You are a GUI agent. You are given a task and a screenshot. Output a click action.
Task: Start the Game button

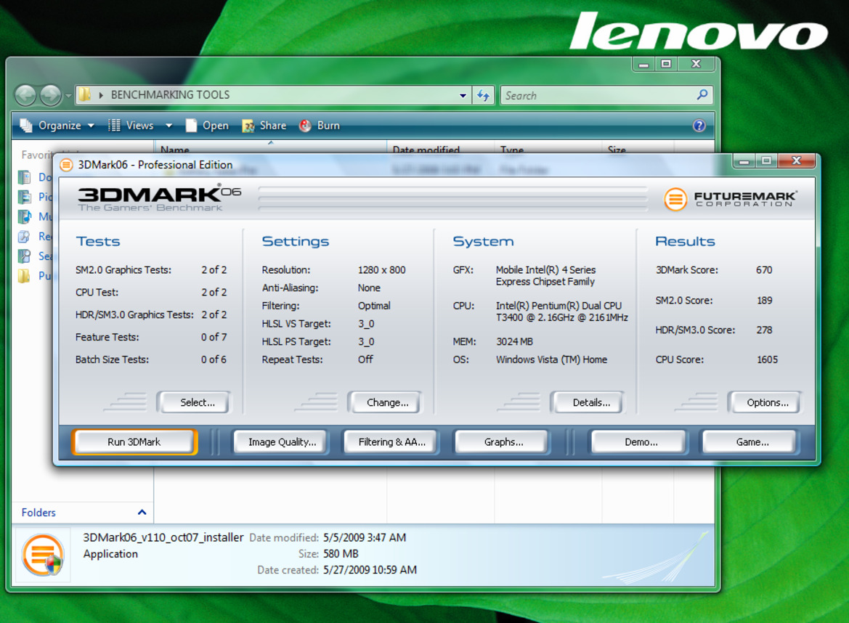pyautogui.click(x=752, y=441)
